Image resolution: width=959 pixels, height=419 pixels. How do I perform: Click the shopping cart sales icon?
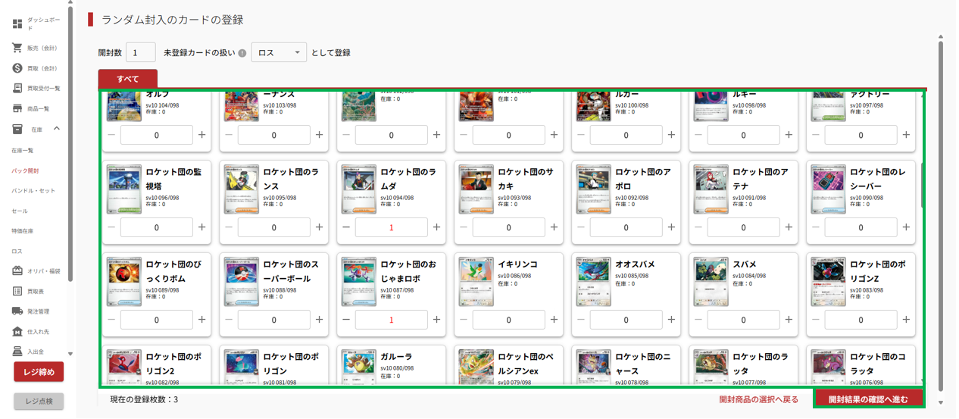click(x=17, y=48)
